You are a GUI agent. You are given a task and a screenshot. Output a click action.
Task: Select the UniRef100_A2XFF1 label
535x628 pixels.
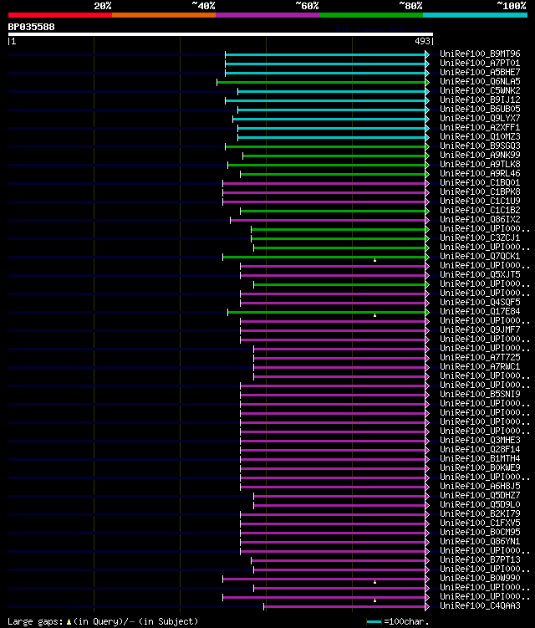tap(480, 128)
